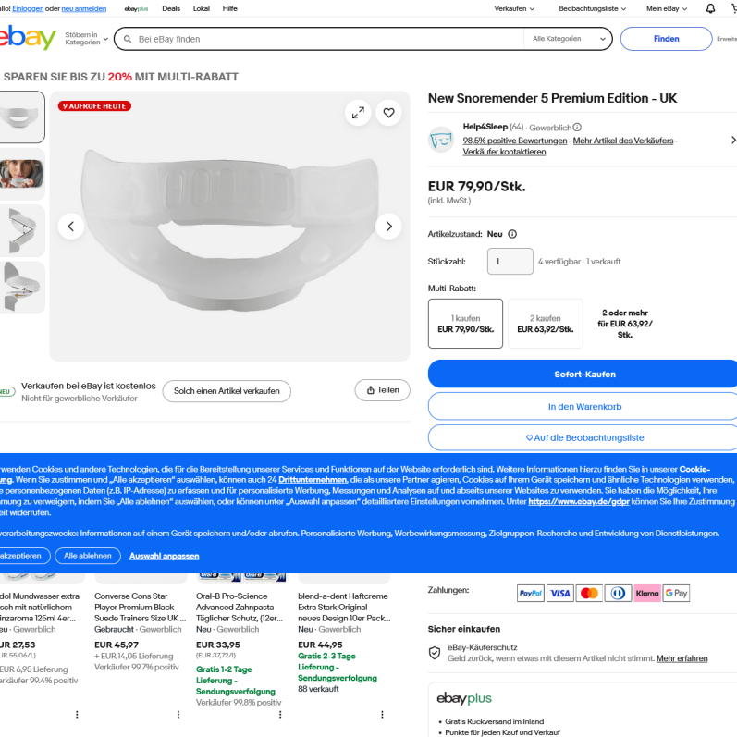Open info icon next to Artikelzustand
The image size is (737, 737).
(x=512, y=235)
